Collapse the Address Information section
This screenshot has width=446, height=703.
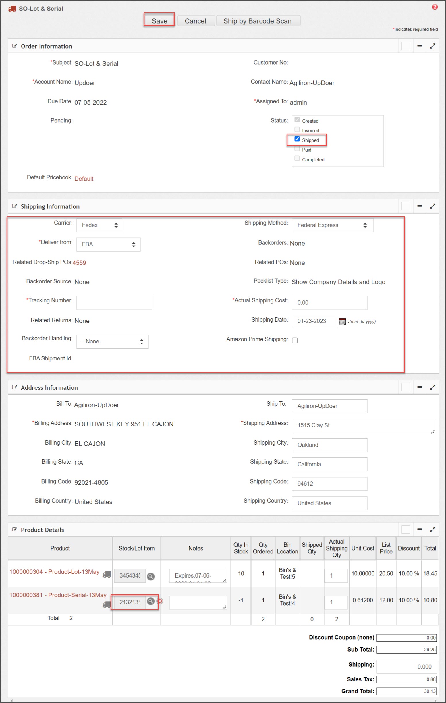pos(420,387)
